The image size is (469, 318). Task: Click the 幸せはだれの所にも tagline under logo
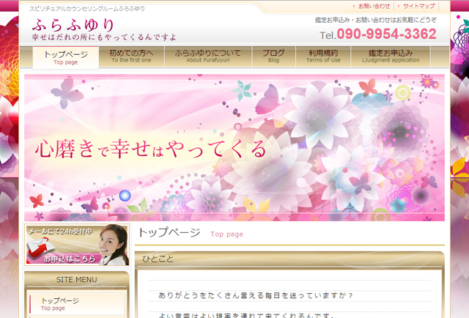103,36
